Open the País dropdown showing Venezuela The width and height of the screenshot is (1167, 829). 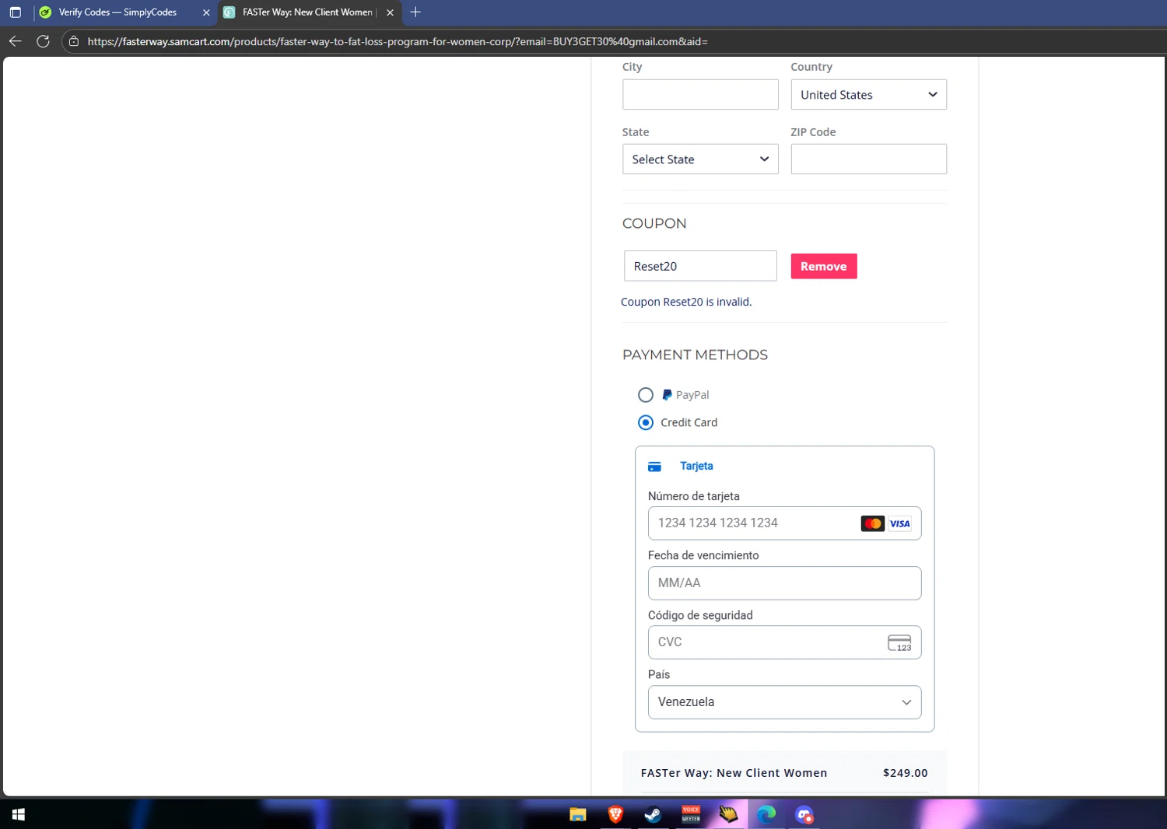pyautogui.click(x=784, y=702)
